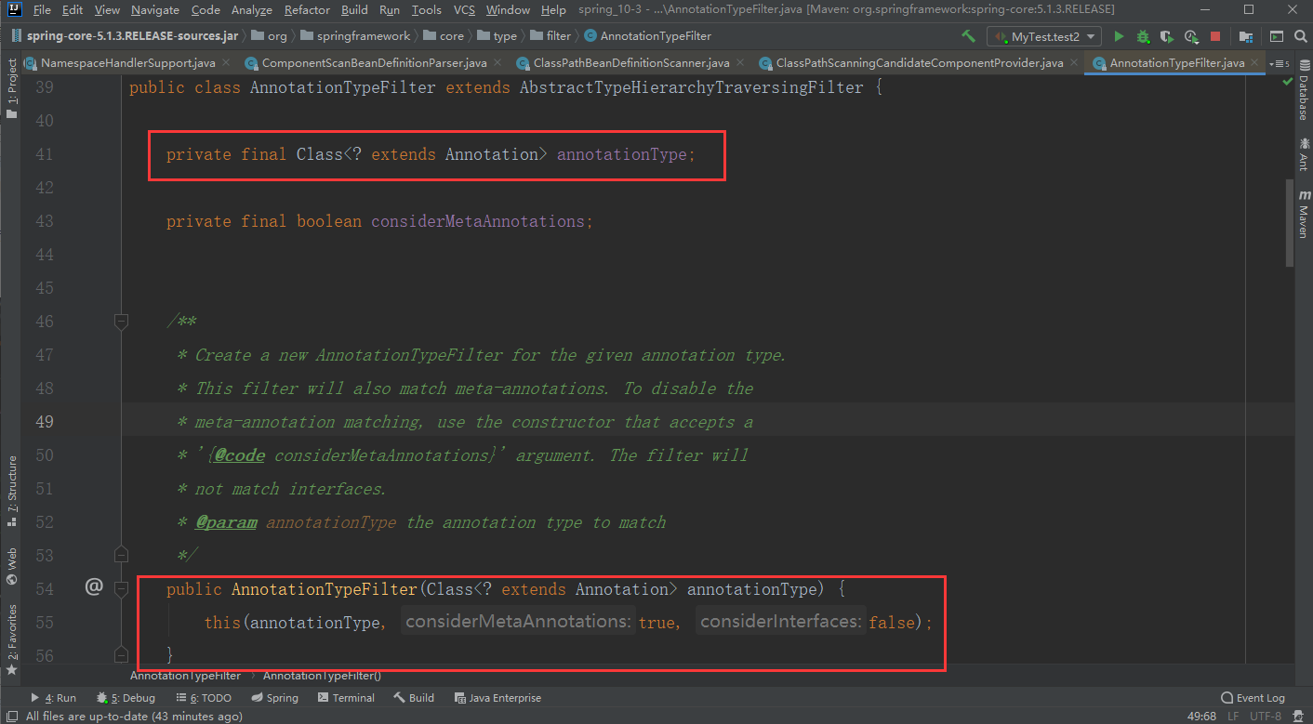This screenshot has height=724, width=1313.
Task: Change the UTF-8 file encoding
Action: click(1267, 717)
